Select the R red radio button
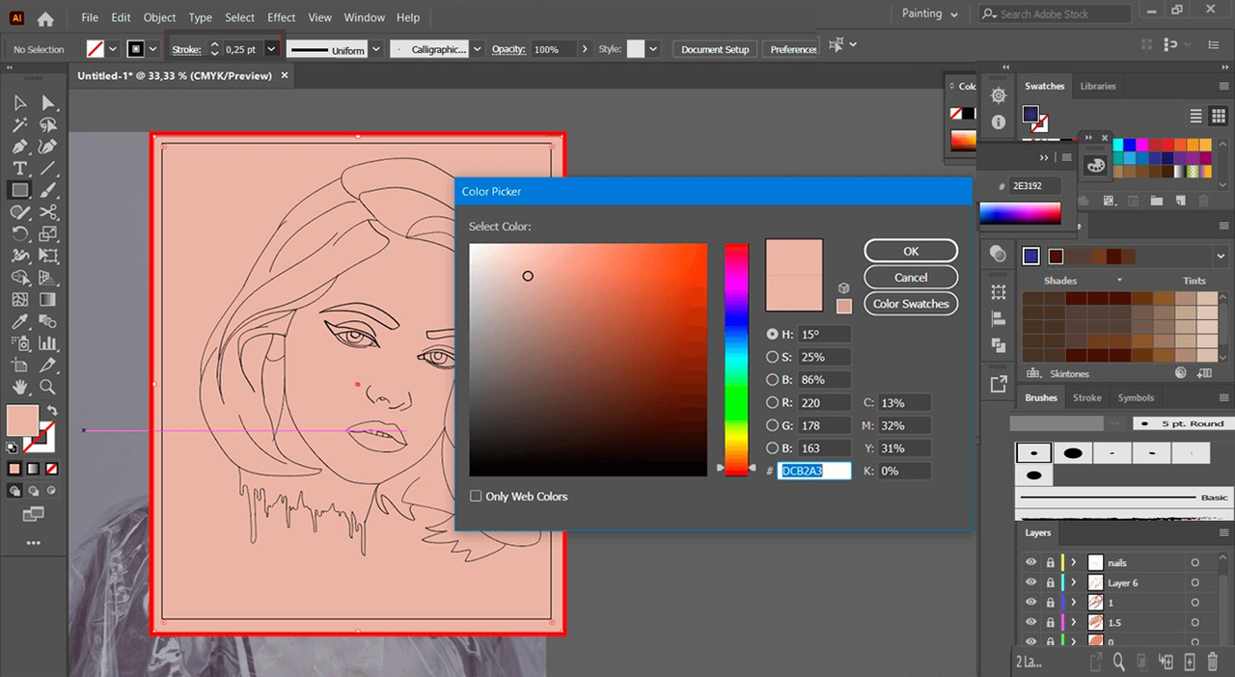The height and width of the screenshot is (677, 1235). click(772, 402)
